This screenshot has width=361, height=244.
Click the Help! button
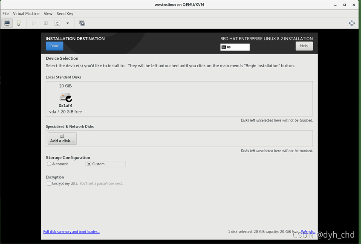[x=304, y=46]
